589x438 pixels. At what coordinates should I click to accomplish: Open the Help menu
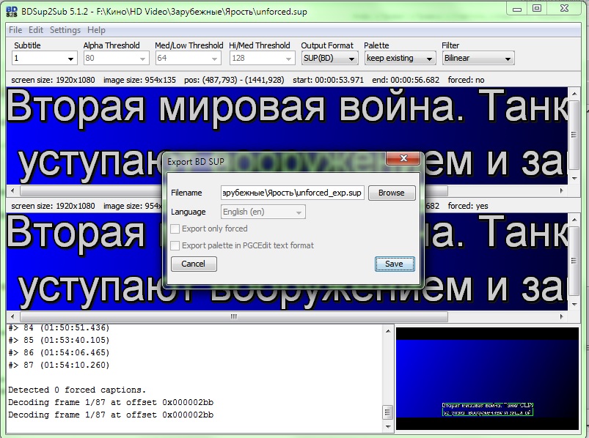pos(96,30)
